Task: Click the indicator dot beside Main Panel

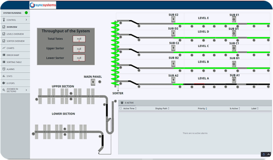Action: pos(100,82)
